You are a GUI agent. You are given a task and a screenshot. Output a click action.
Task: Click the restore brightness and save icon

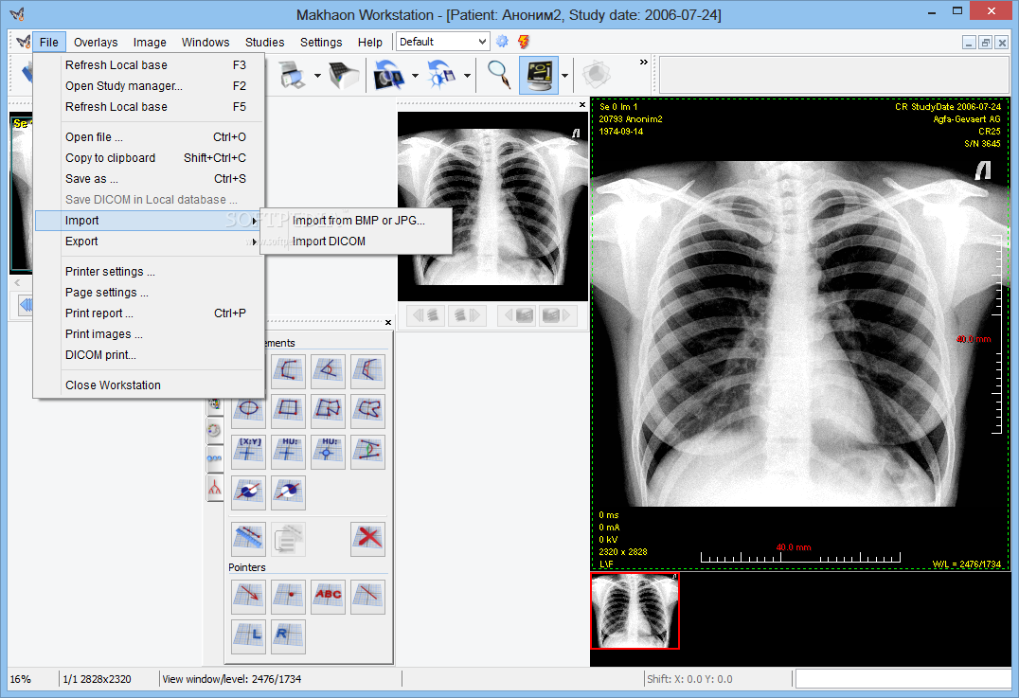click(x=442, y=76)
